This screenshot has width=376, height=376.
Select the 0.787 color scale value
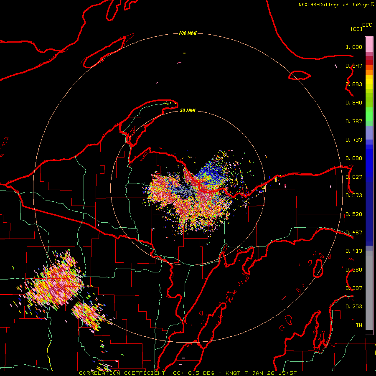click(354, 121)
